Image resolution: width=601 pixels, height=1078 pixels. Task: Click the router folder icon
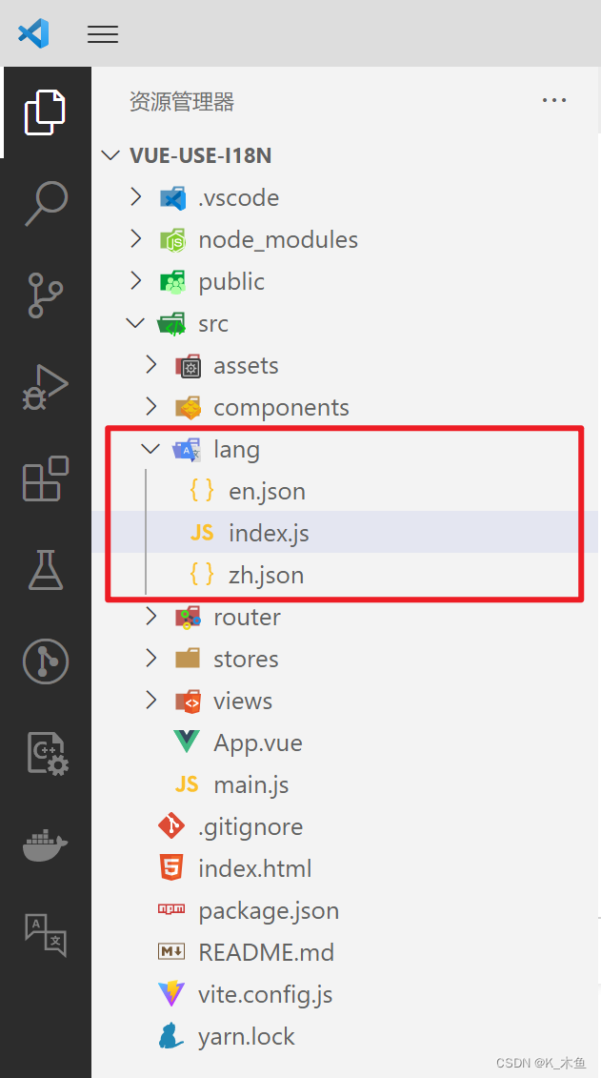click(189, 618)
